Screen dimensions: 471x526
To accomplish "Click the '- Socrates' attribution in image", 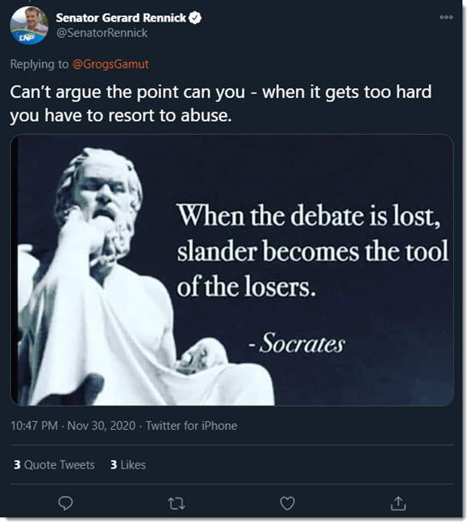I will (x=296, y=343).
